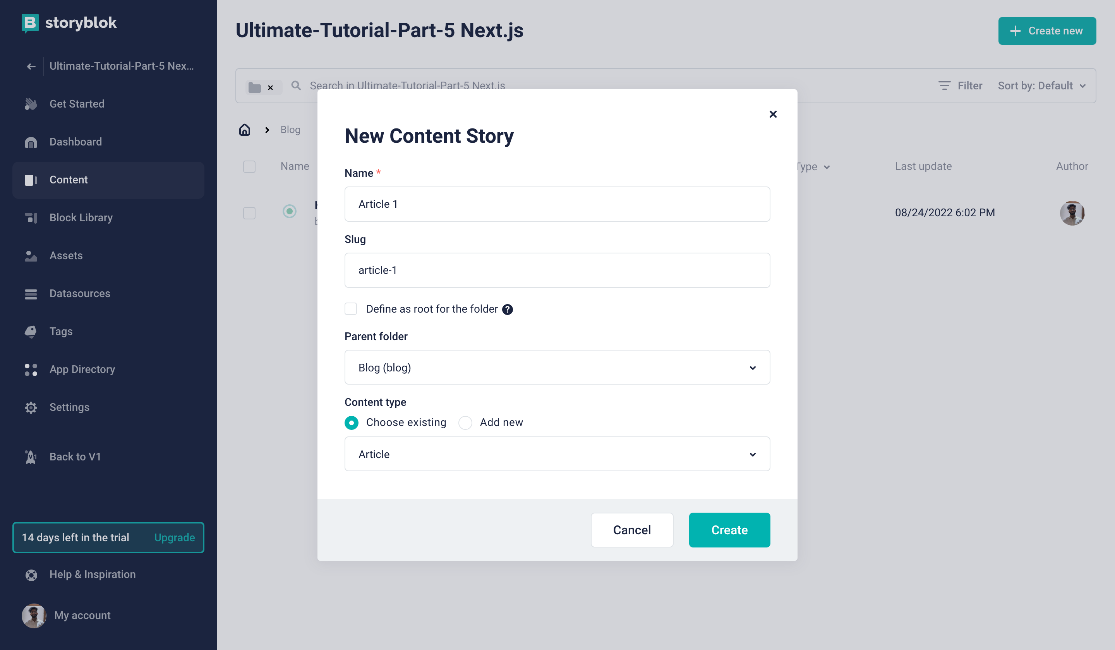Click the space name in the sidebar

(x=122, y=66)
